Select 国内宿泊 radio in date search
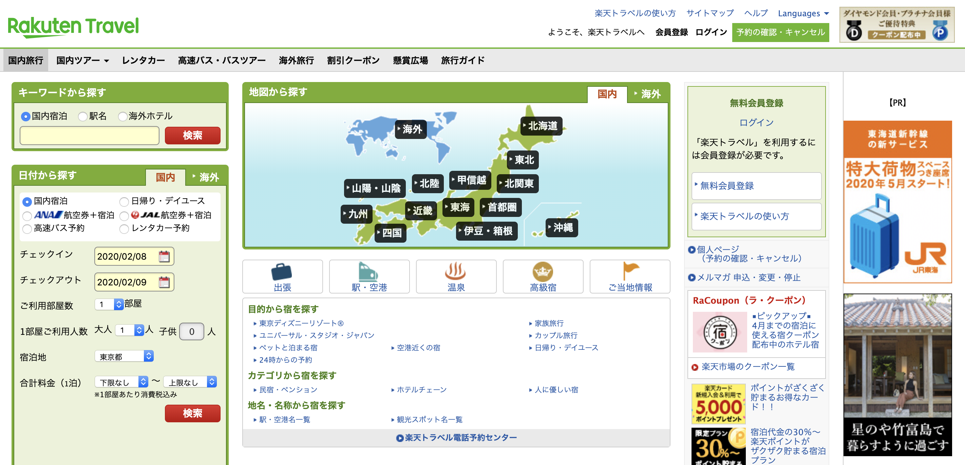The height and width of the screenshot is (465, 965). [27, 202]
